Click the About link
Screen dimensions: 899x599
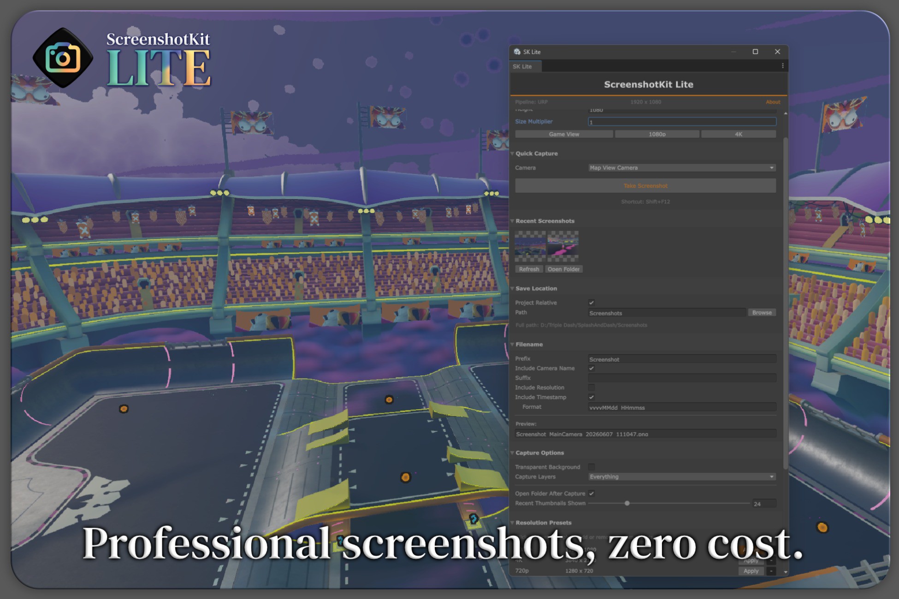click(x=773, y=102)
